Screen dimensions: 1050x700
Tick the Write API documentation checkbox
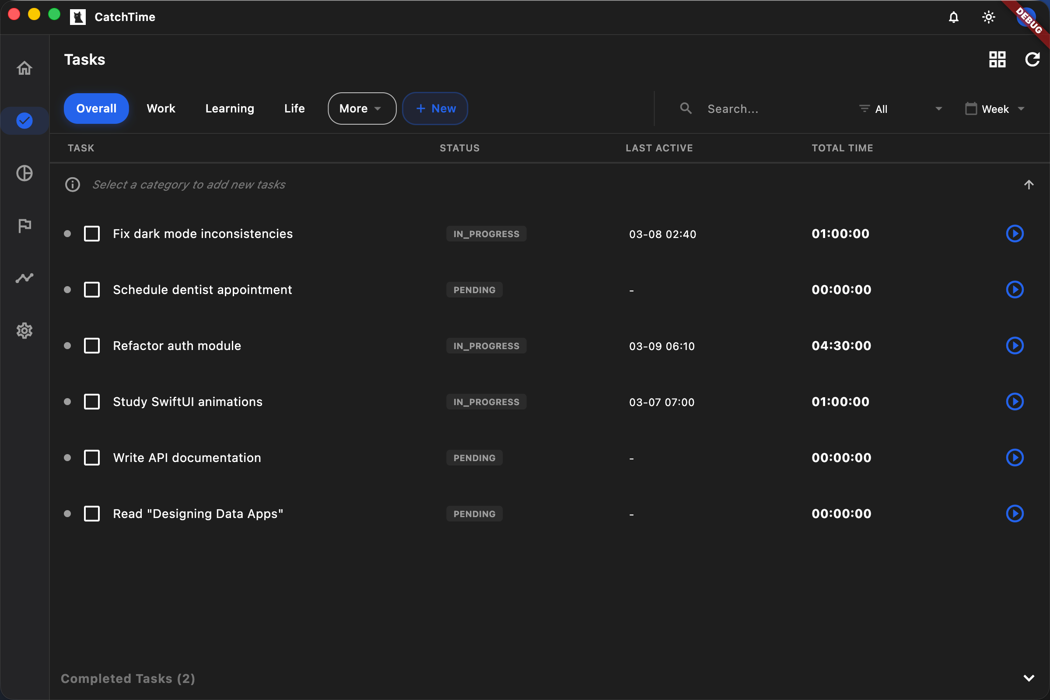(92, 458)
